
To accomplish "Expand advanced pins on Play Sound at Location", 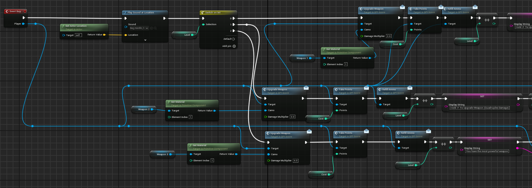I will pyautogui.click(x=145, y=40).
